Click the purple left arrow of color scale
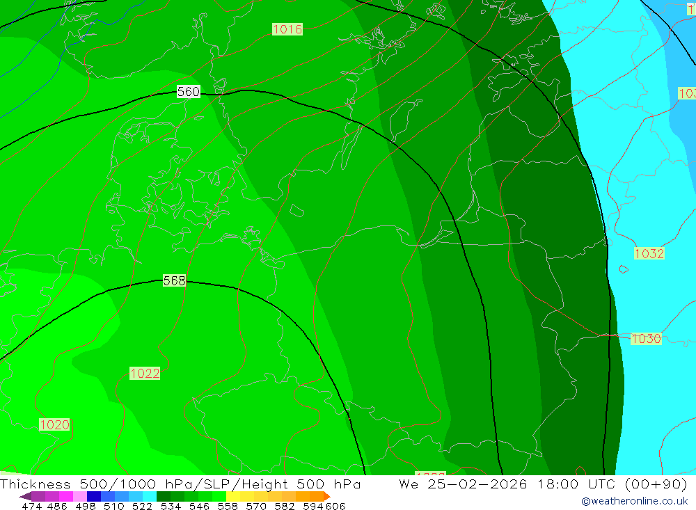This screenshot has height=510, width=696. pos(25,496)
